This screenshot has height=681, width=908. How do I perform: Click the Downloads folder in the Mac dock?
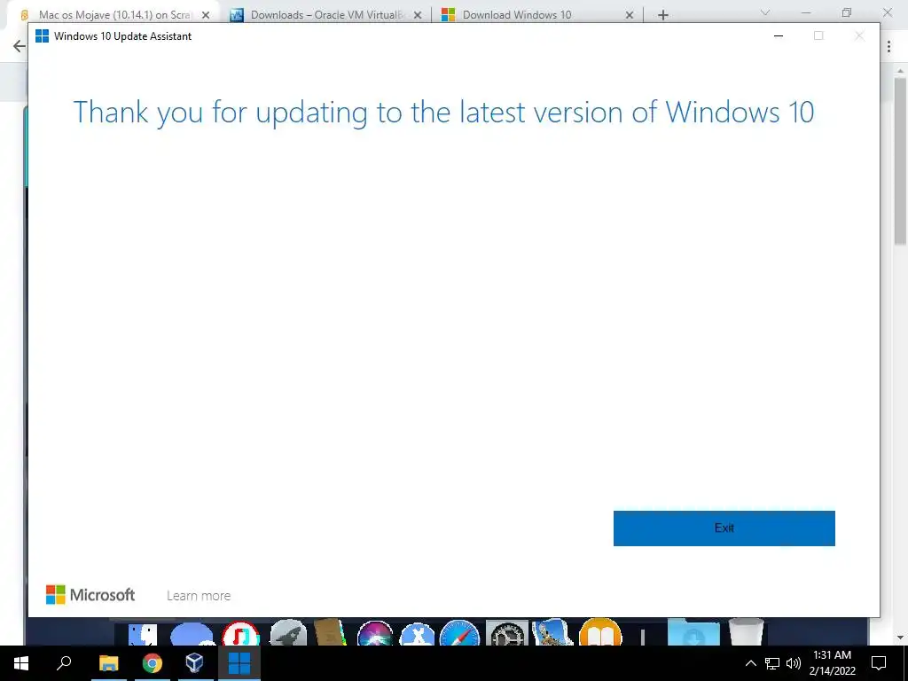tap(693, 631)
